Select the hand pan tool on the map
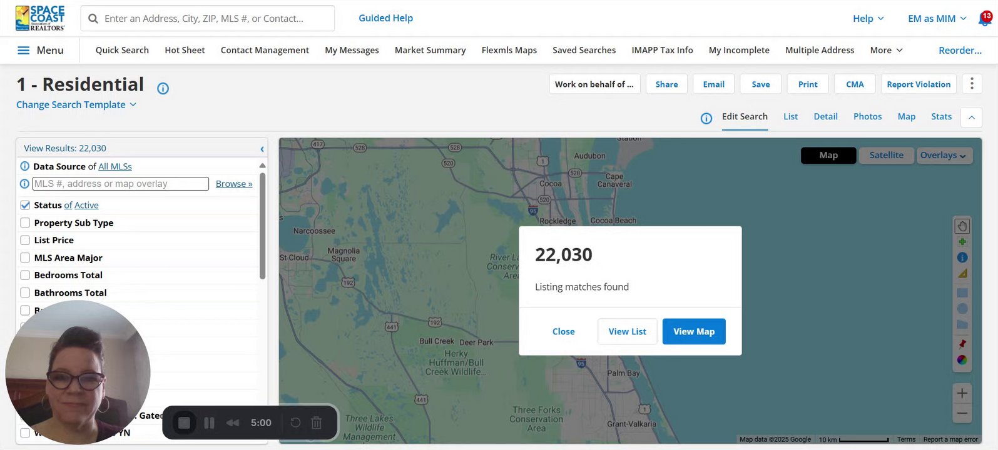The height and width of the screenshot is (450, 998). pos(962,226)
